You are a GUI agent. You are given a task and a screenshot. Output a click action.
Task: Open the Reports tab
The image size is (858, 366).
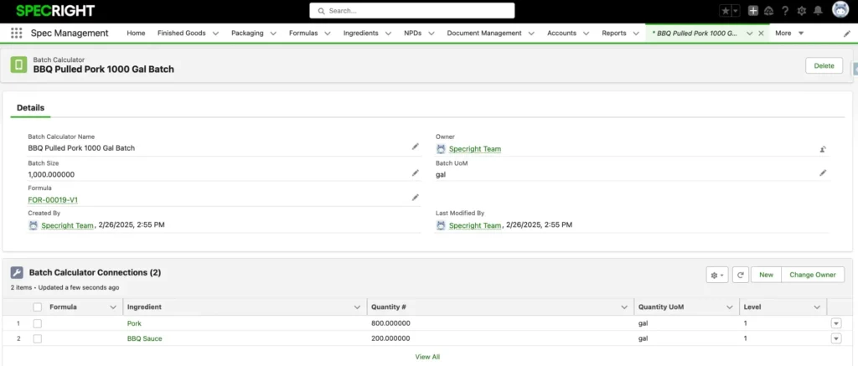click(x=614, y=34)
